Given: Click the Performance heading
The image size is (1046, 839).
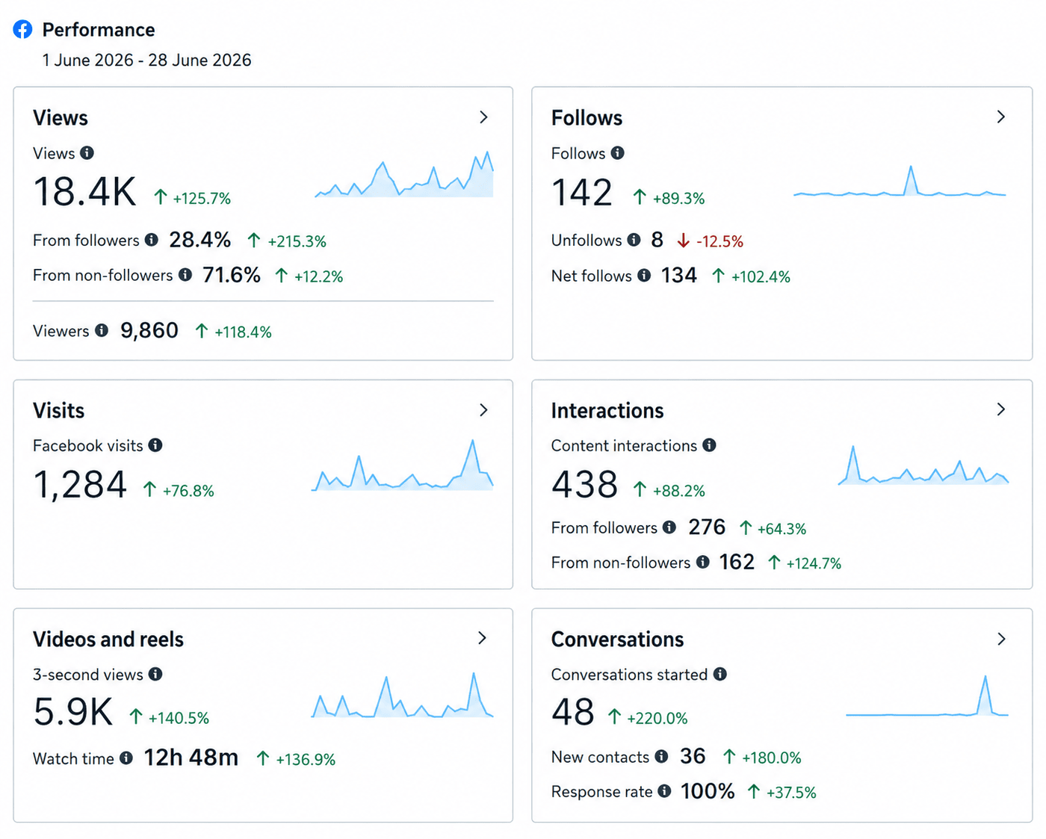Looking at the screenshot, I should pyautogui.click(x=99, y=30).
